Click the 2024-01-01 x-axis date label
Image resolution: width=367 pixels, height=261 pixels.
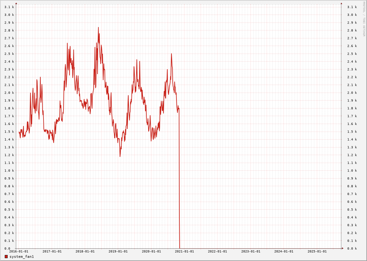tap(284, 251)
